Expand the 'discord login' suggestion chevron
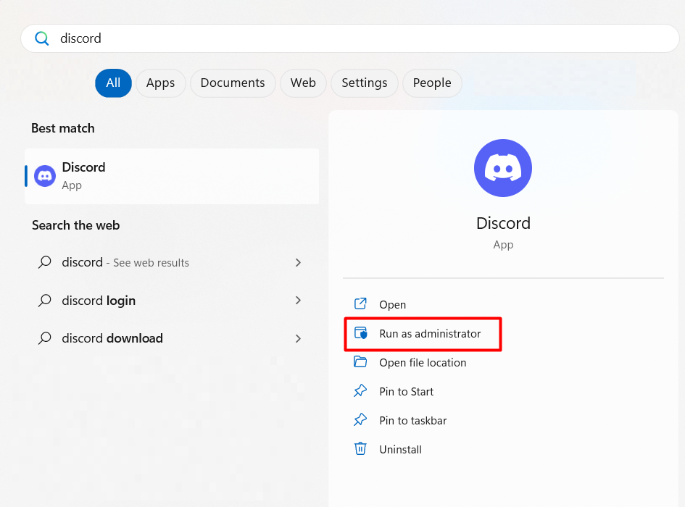 click(299, 300)
